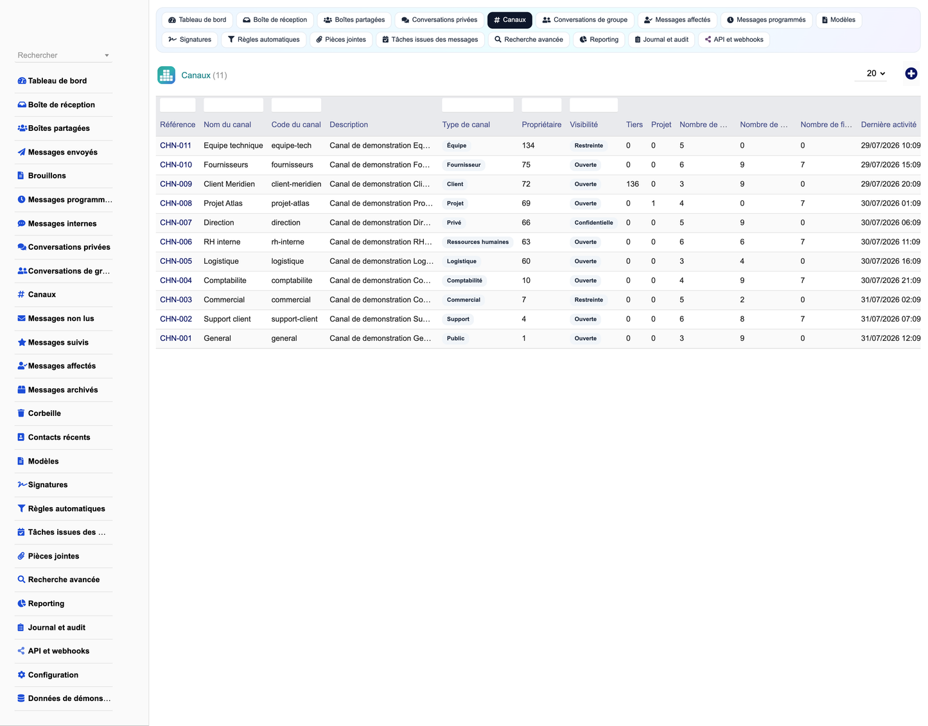This screenshot has width=928, height=726.
Task: Open Données de démonstration sidebar item
Action: point(64,698)
